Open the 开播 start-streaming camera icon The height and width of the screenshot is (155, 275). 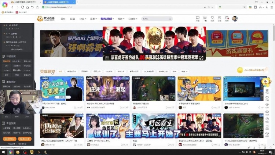198,18
